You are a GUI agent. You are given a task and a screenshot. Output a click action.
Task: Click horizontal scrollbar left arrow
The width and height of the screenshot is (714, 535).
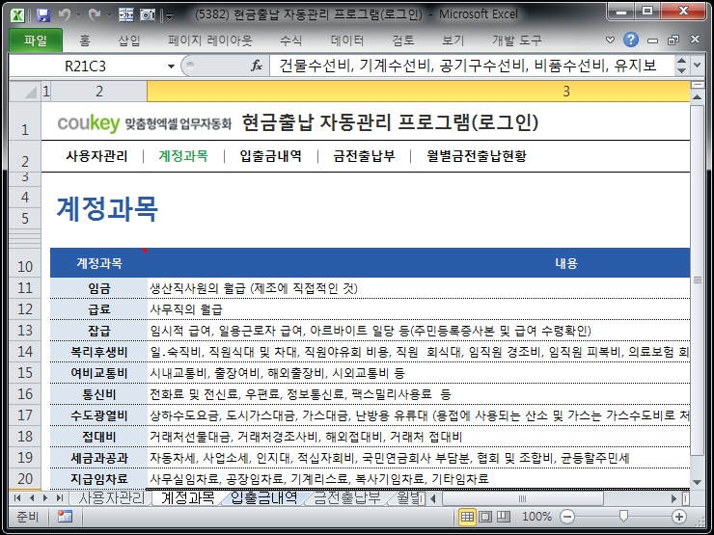tap(433, 498)
